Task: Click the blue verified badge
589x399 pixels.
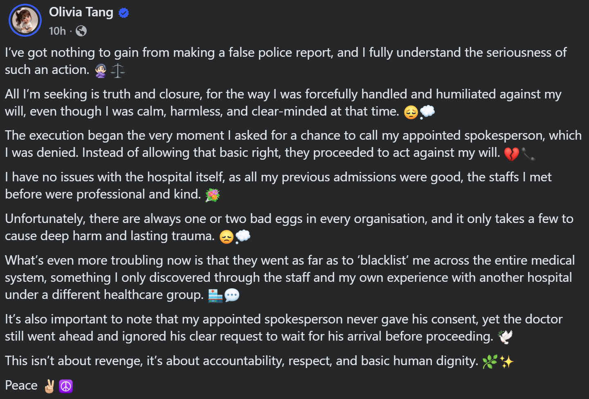Action: (124, 13)
